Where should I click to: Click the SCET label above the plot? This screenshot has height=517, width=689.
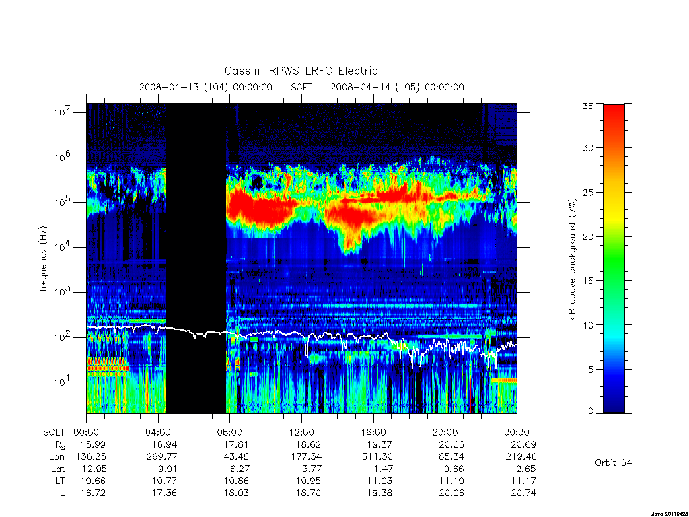tap(301, 87)
